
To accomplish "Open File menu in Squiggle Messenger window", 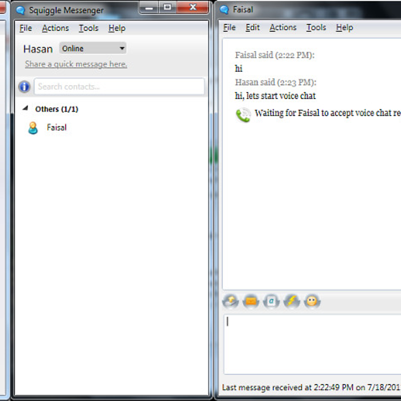I will (26, 28).
